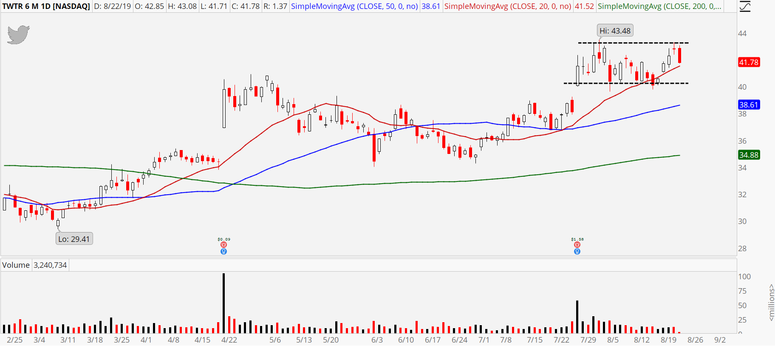Click the 36 price axis label
Screen dimensions: 775x346
coord(742,141)
